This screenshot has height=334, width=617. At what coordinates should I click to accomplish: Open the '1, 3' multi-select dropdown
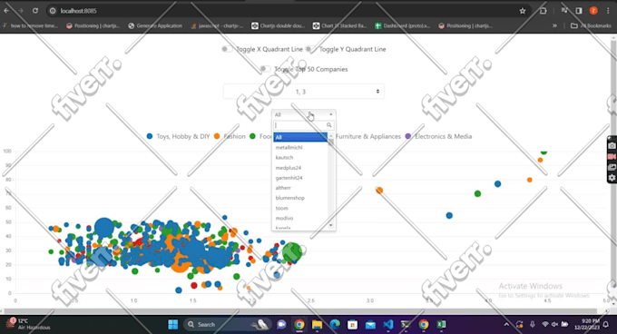pos(303,92)
